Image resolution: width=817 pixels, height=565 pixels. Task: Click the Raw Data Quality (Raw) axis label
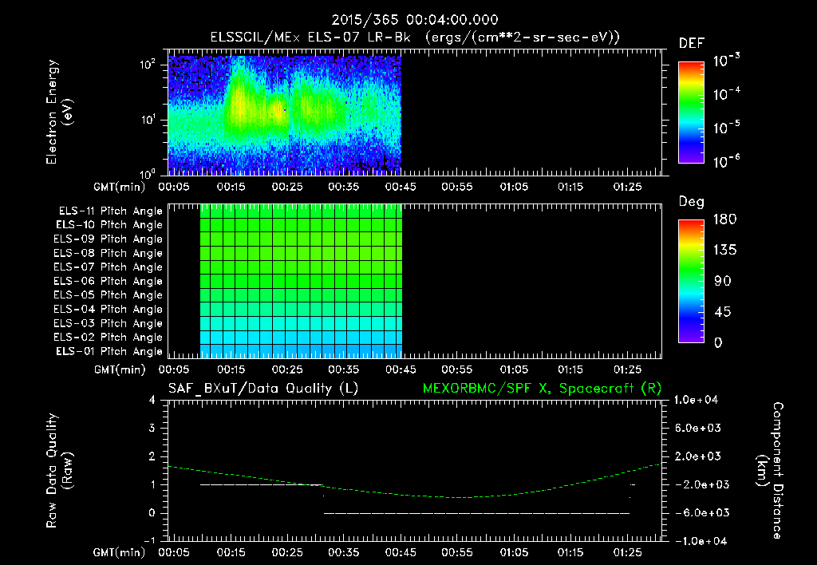(x=59, y=470)
